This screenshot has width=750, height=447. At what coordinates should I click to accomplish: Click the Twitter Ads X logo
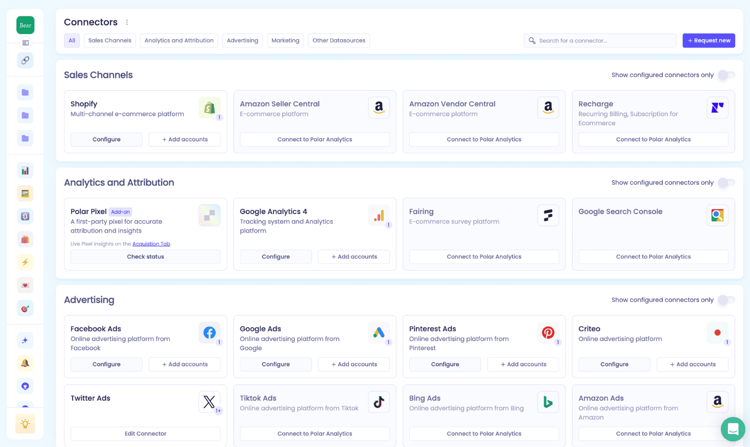click(x=210, y=402)
